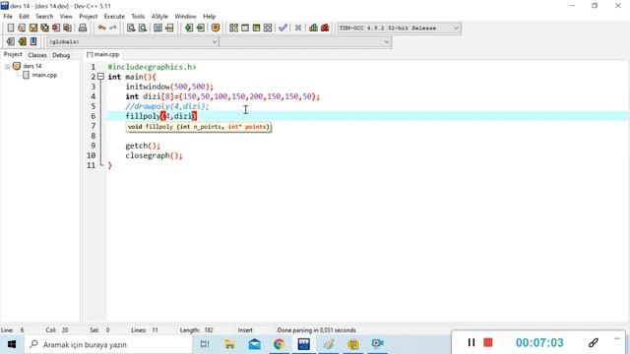Viewport: 630px width, 354px height.
Task: Click the red Delete profiling information icon
Action: click(325, 28)
